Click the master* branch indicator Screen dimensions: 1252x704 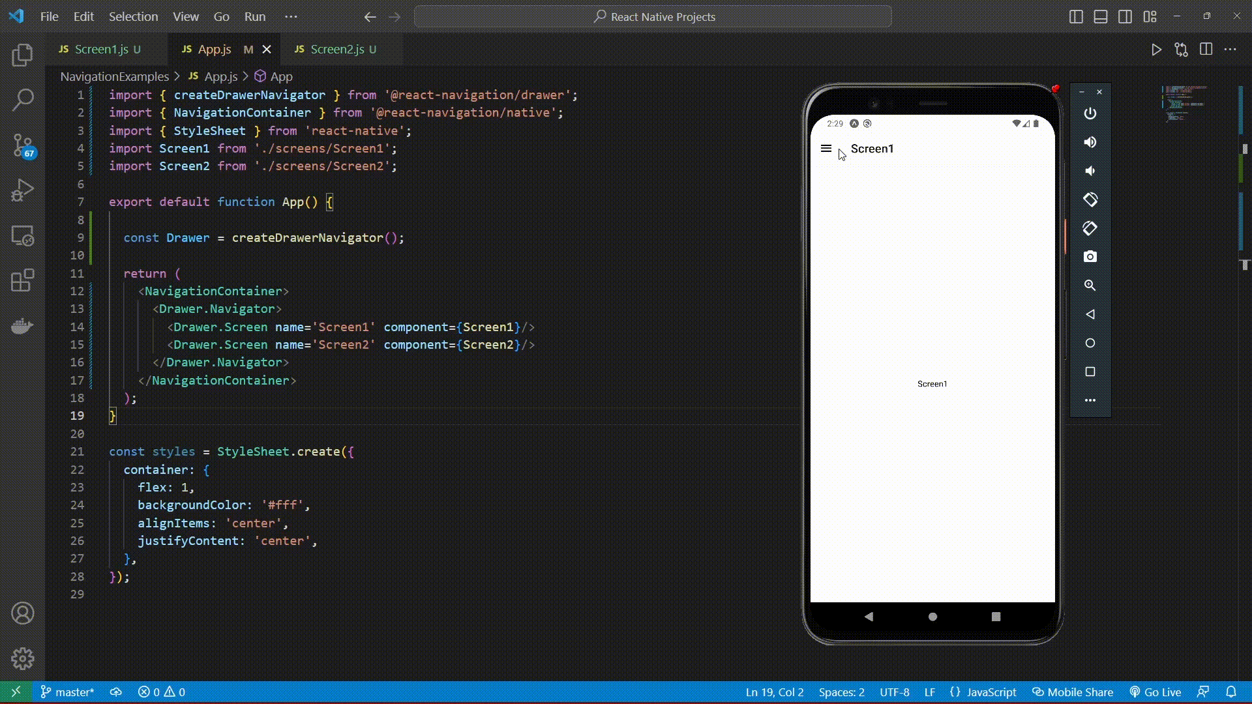[68, 692]
